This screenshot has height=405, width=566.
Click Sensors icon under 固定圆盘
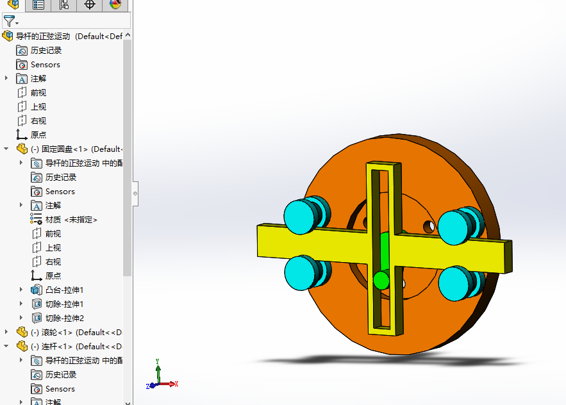tap(37, 192)
